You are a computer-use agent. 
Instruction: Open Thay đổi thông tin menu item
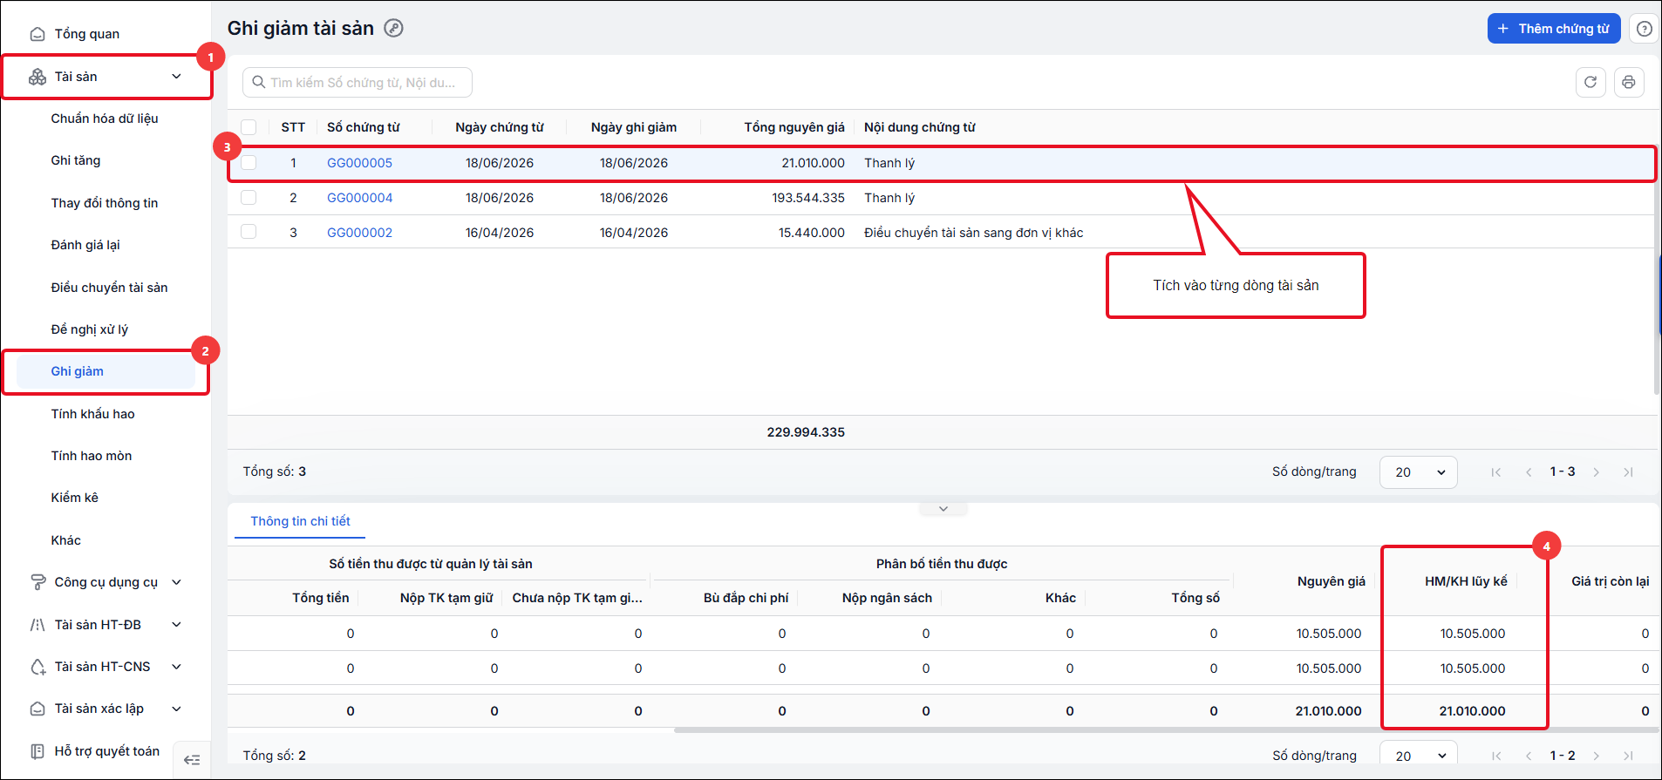pos(105,203)
